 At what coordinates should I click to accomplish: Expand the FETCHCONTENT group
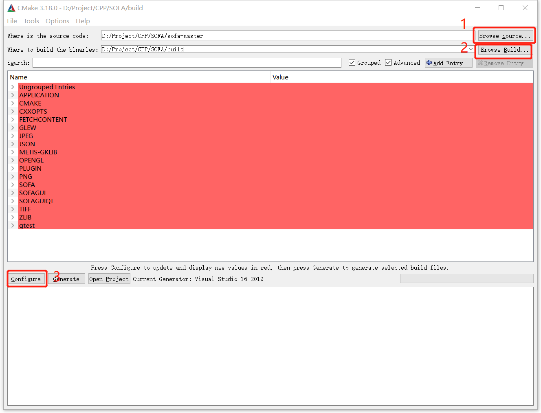(12, 119)
